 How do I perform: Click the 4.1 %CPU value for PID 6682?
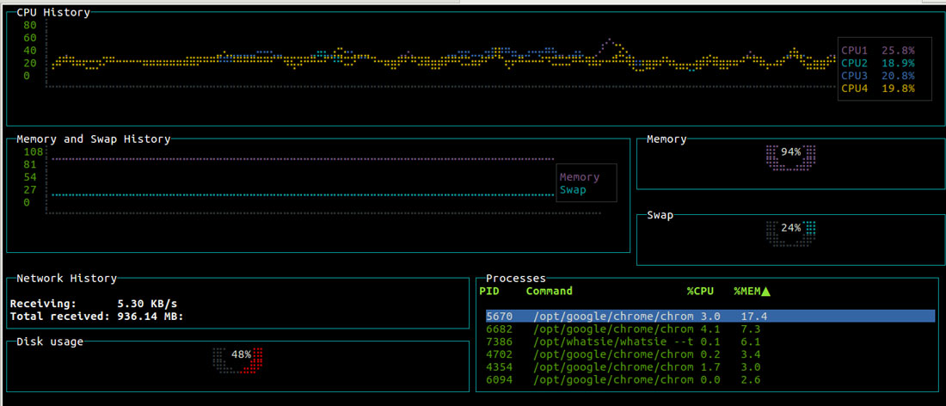click(x=710, y=329)
